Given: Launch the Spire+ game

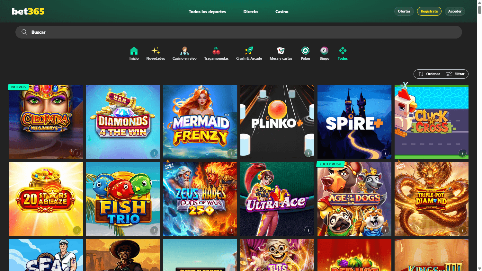Looking at the screenshot, I should click(x=354, y=122).
